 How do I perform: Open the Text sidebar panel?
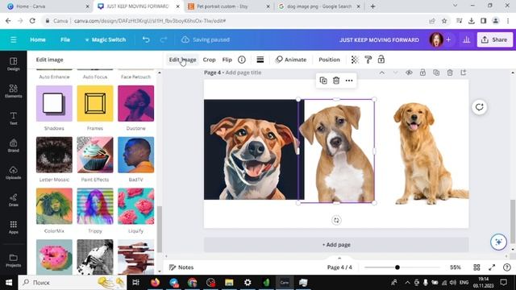(x=14, y=118)
